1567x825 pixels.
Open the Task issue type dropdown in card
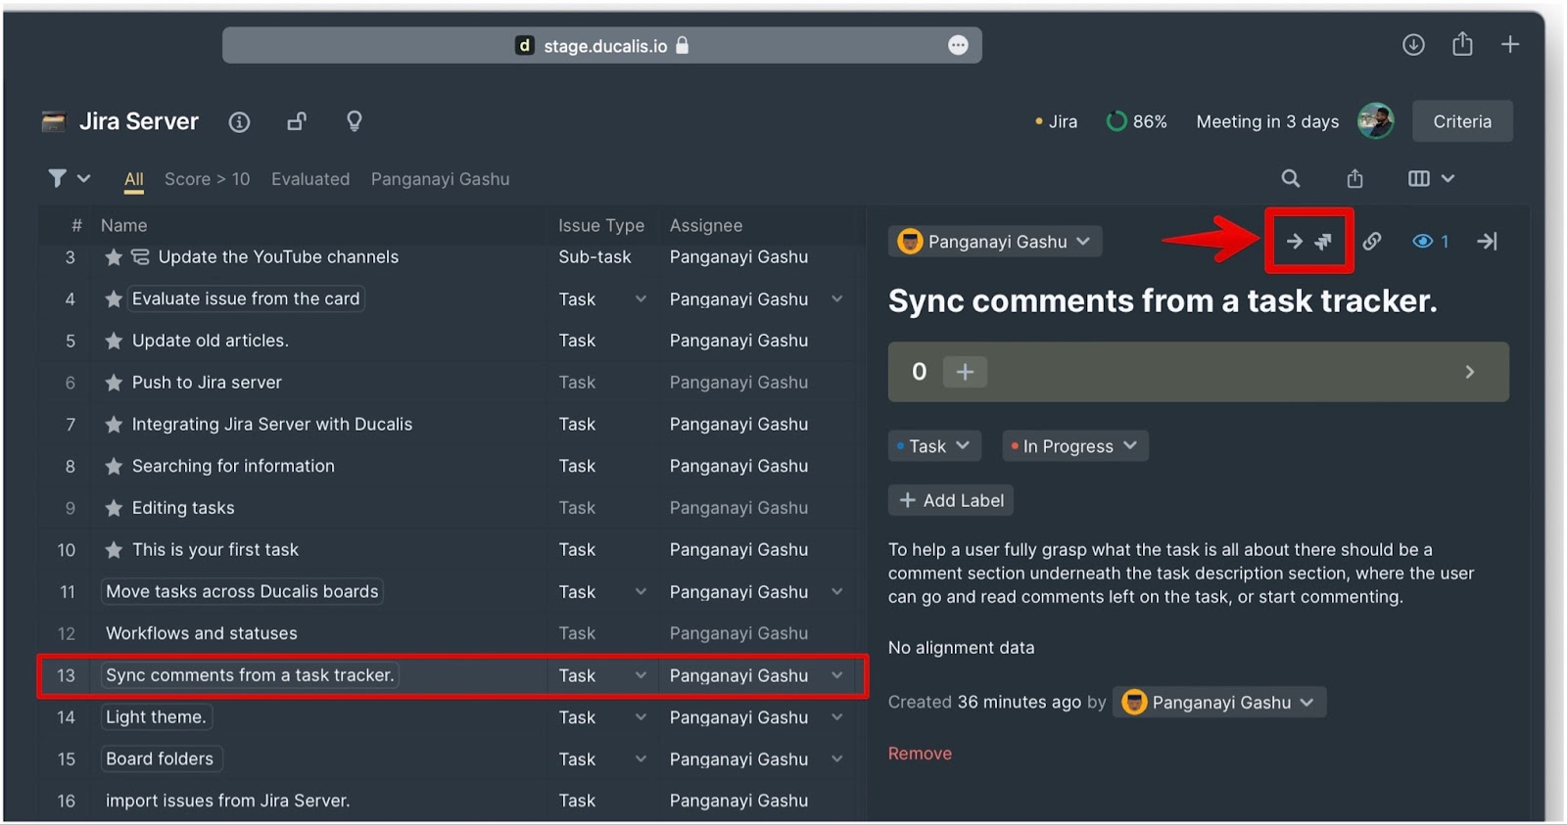934,446
